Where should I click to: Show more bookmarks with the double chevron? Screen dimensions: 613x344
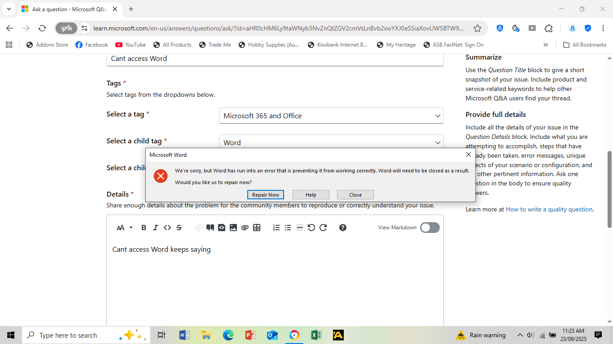click(546, 45)
